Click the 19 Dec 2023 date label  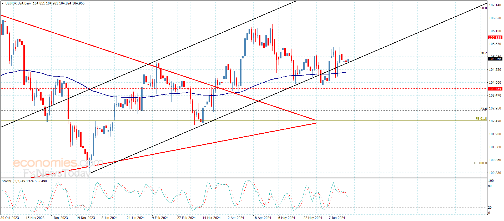[x=85, y=218]
